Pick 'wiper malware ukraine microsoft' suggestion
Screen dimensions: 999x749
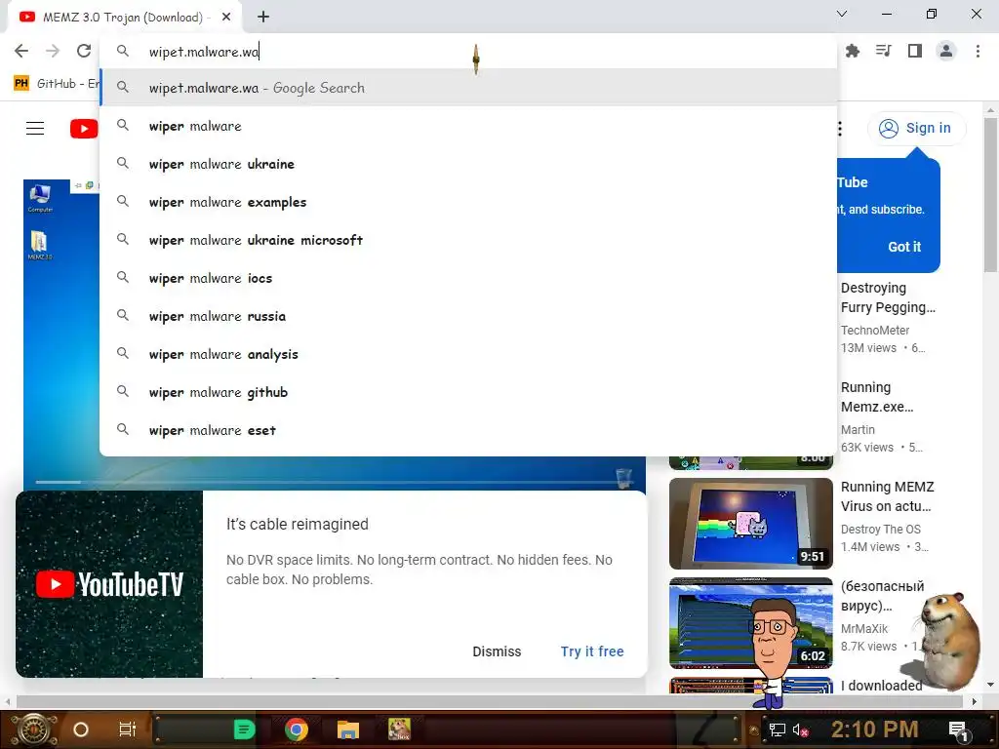pyautogui.click(x=468, y=240)
